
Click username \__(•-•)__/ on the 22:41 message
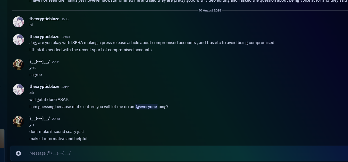(x=40, y=62)
